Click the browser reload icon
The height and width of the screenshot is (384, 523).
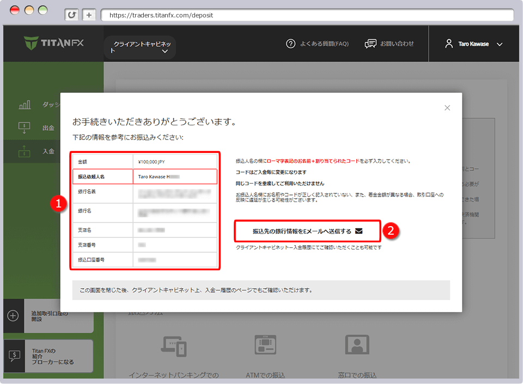(71, 15)
